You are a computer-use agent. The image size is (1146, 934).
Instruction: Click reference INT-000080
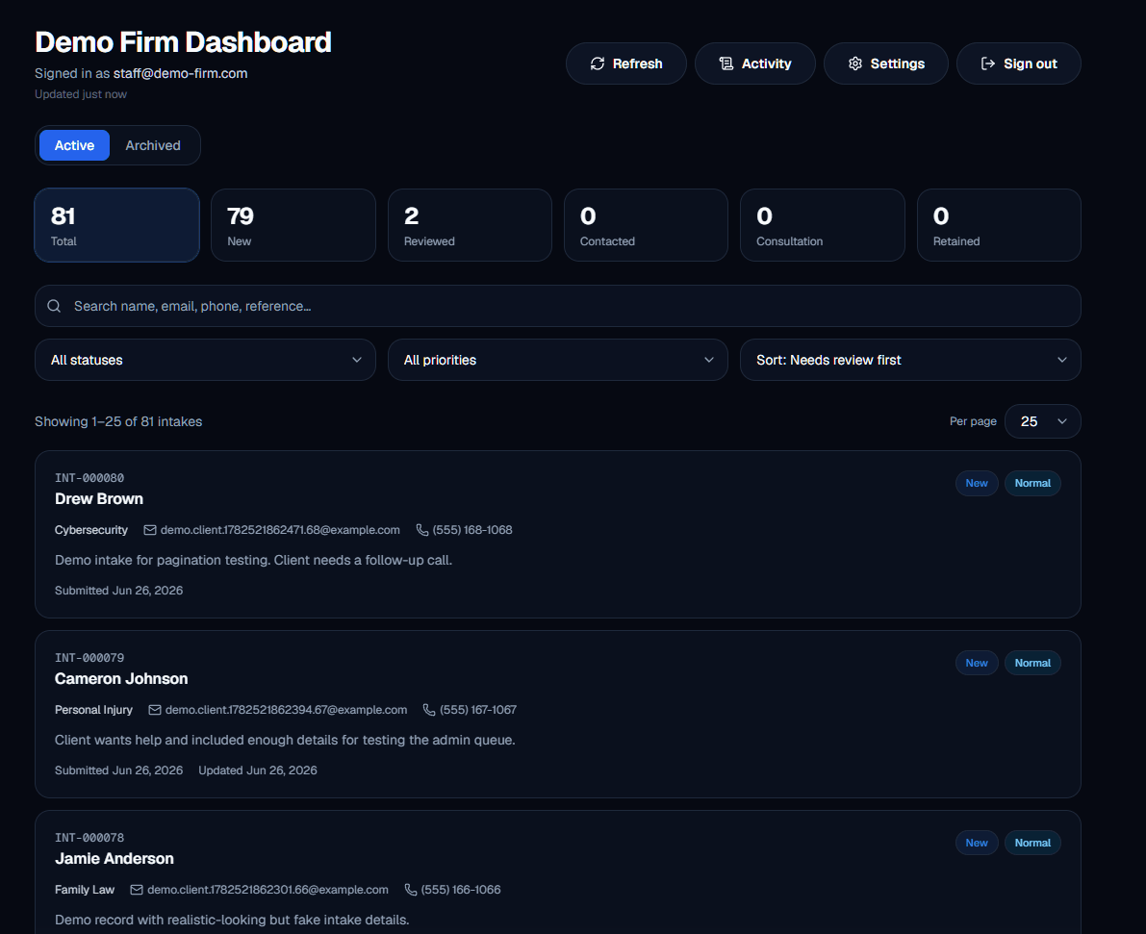(89, 478)
